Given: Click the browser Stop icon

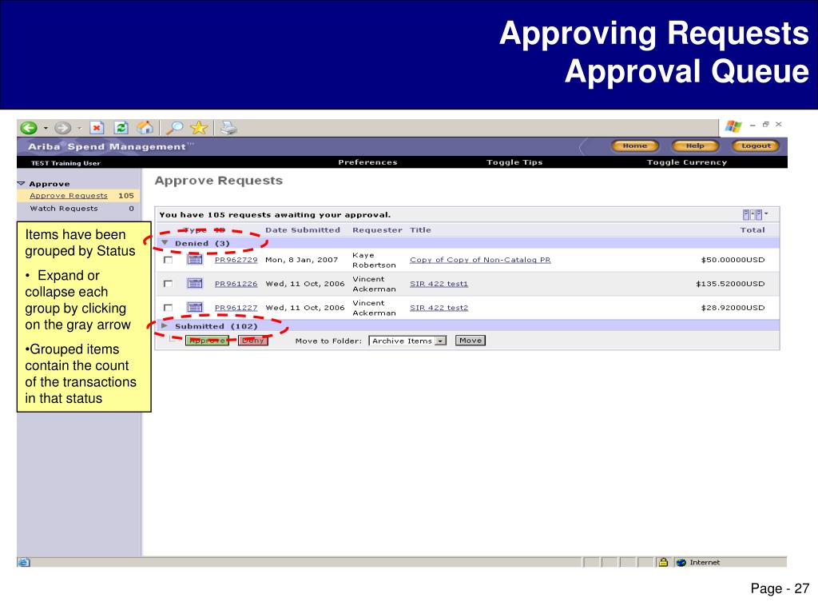Looking at the screenshot, I should click(97, 128).
